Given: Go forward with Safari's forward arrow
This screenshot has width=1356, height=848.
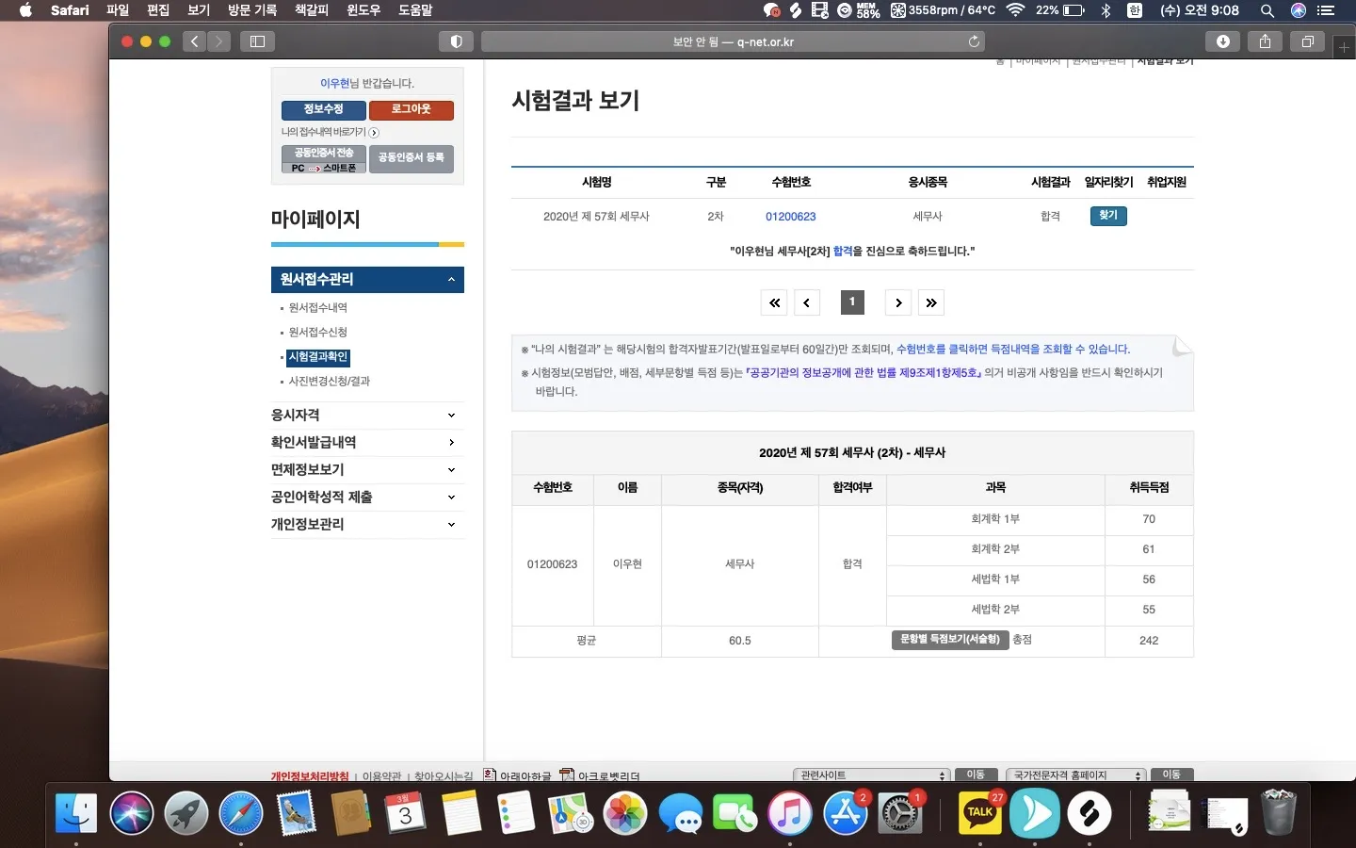Looking at the screenshot, I should 218,41.
